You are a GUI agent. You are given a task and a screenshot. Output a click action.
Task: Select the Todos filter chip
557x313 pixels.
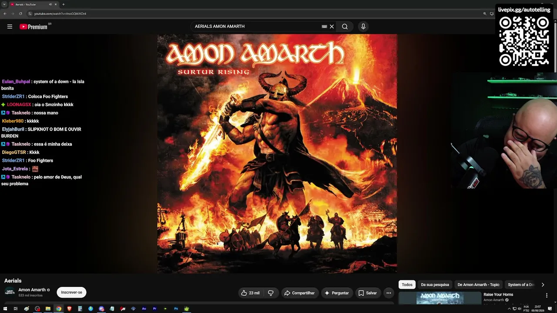[x=407, y=285]
